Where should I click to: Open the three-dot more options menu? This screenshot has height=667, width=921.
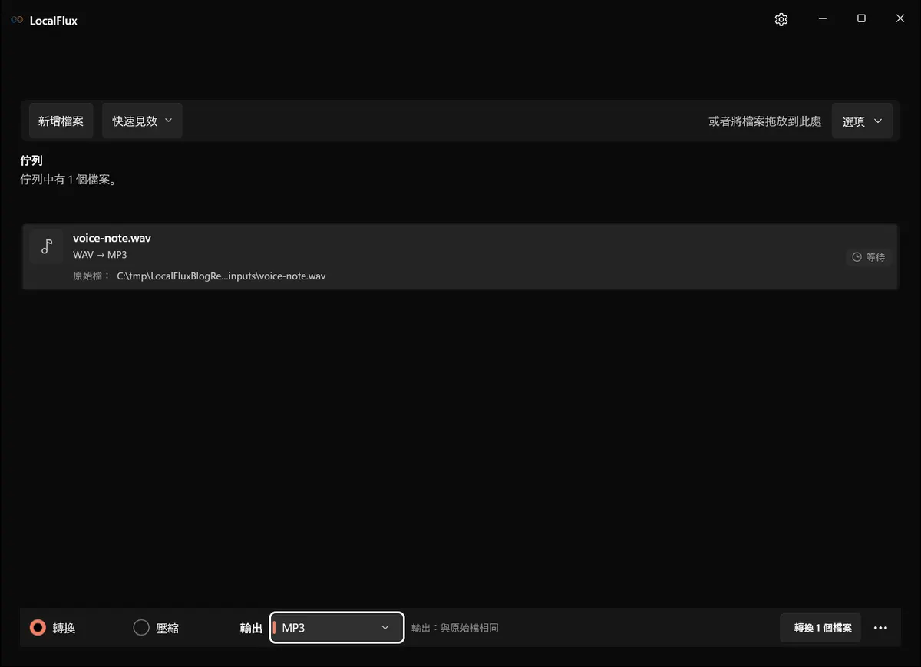point(880,628)
